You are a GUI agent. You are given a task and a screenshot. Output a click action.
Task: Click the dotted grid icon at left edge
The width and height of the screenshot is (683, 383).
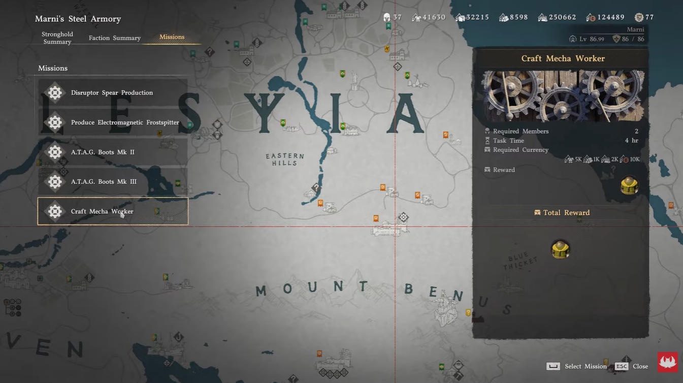tap(12, 307)
